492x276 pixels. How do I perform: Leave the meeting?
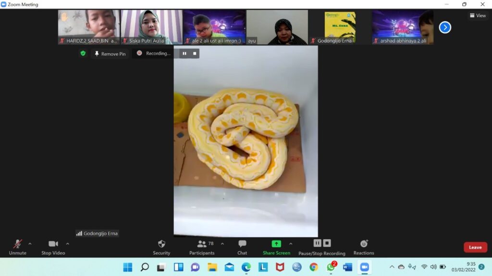coord(475,247)
